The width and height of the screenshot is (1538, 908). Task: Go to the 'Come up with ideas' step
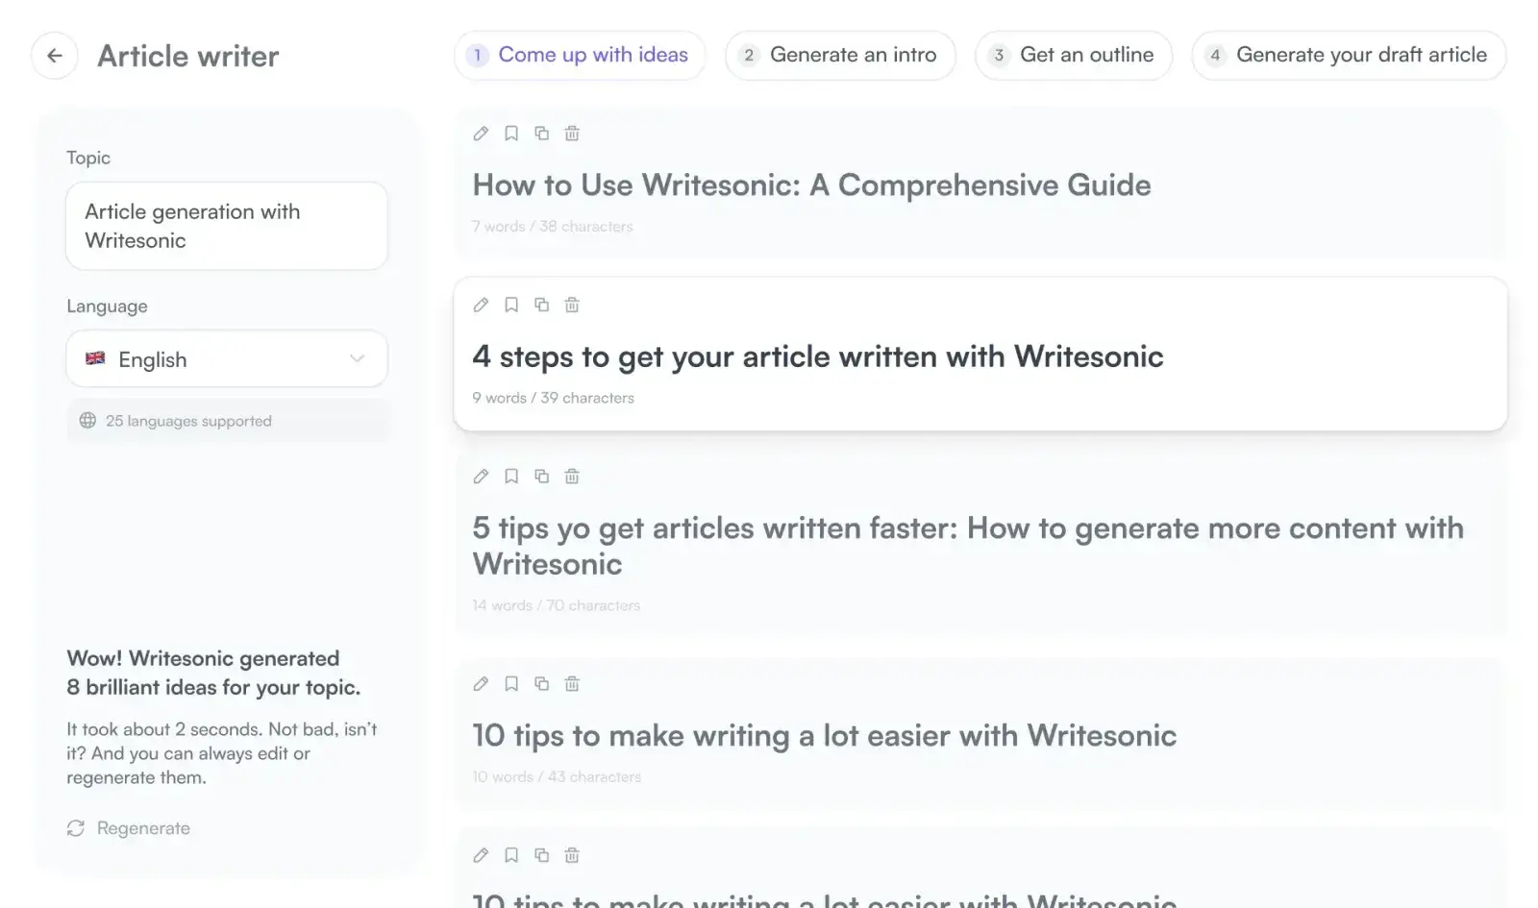[580, 55]
